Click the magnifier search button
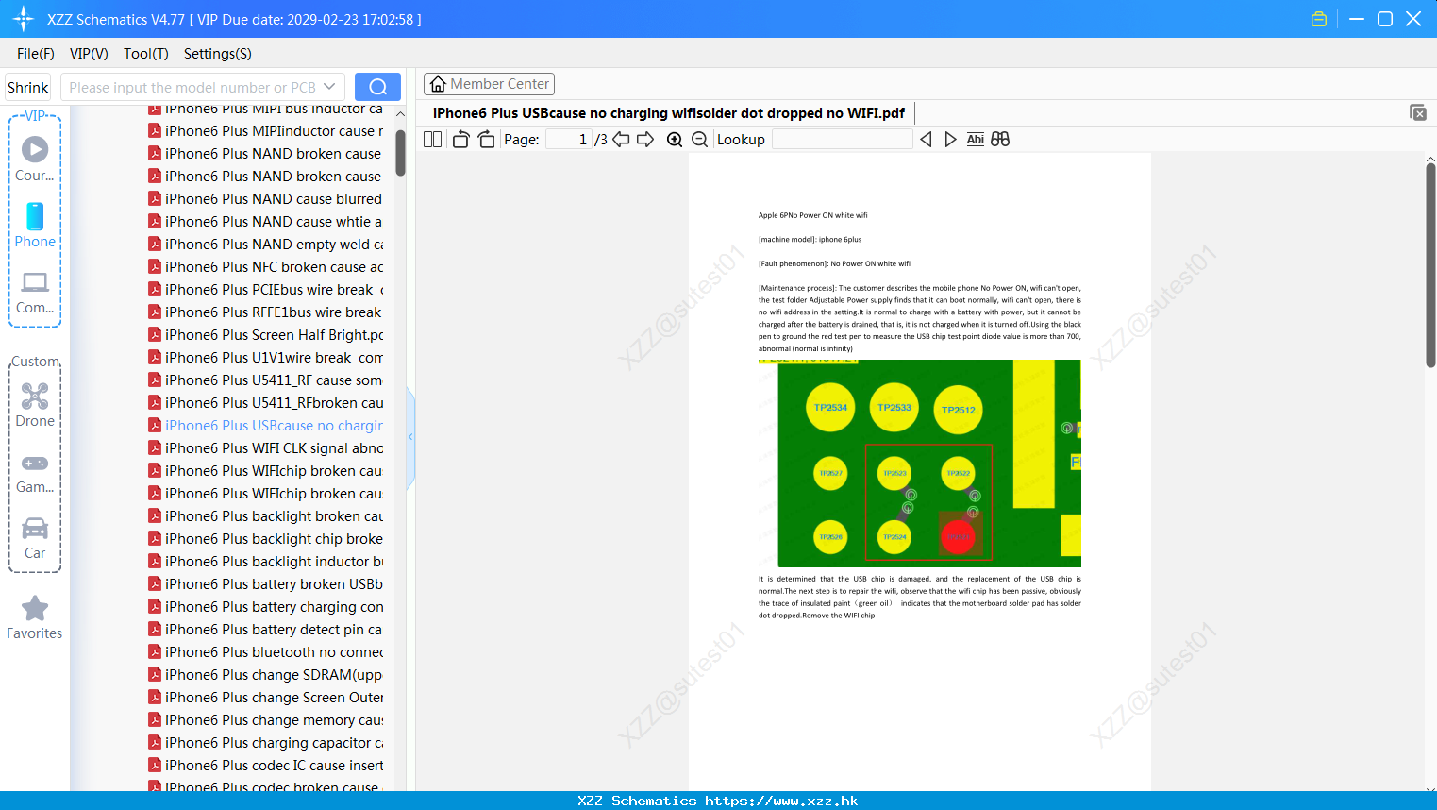The width and height of the screenshot is (1437, 810). coord(377,87)
